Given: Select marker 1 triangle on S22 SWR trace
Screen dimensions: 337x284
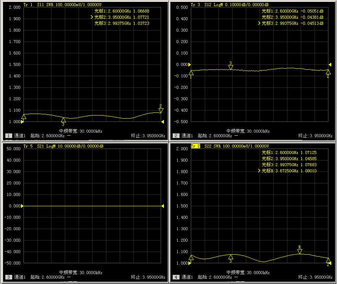Looking at the screenshot, I should (x=191, y=258).
